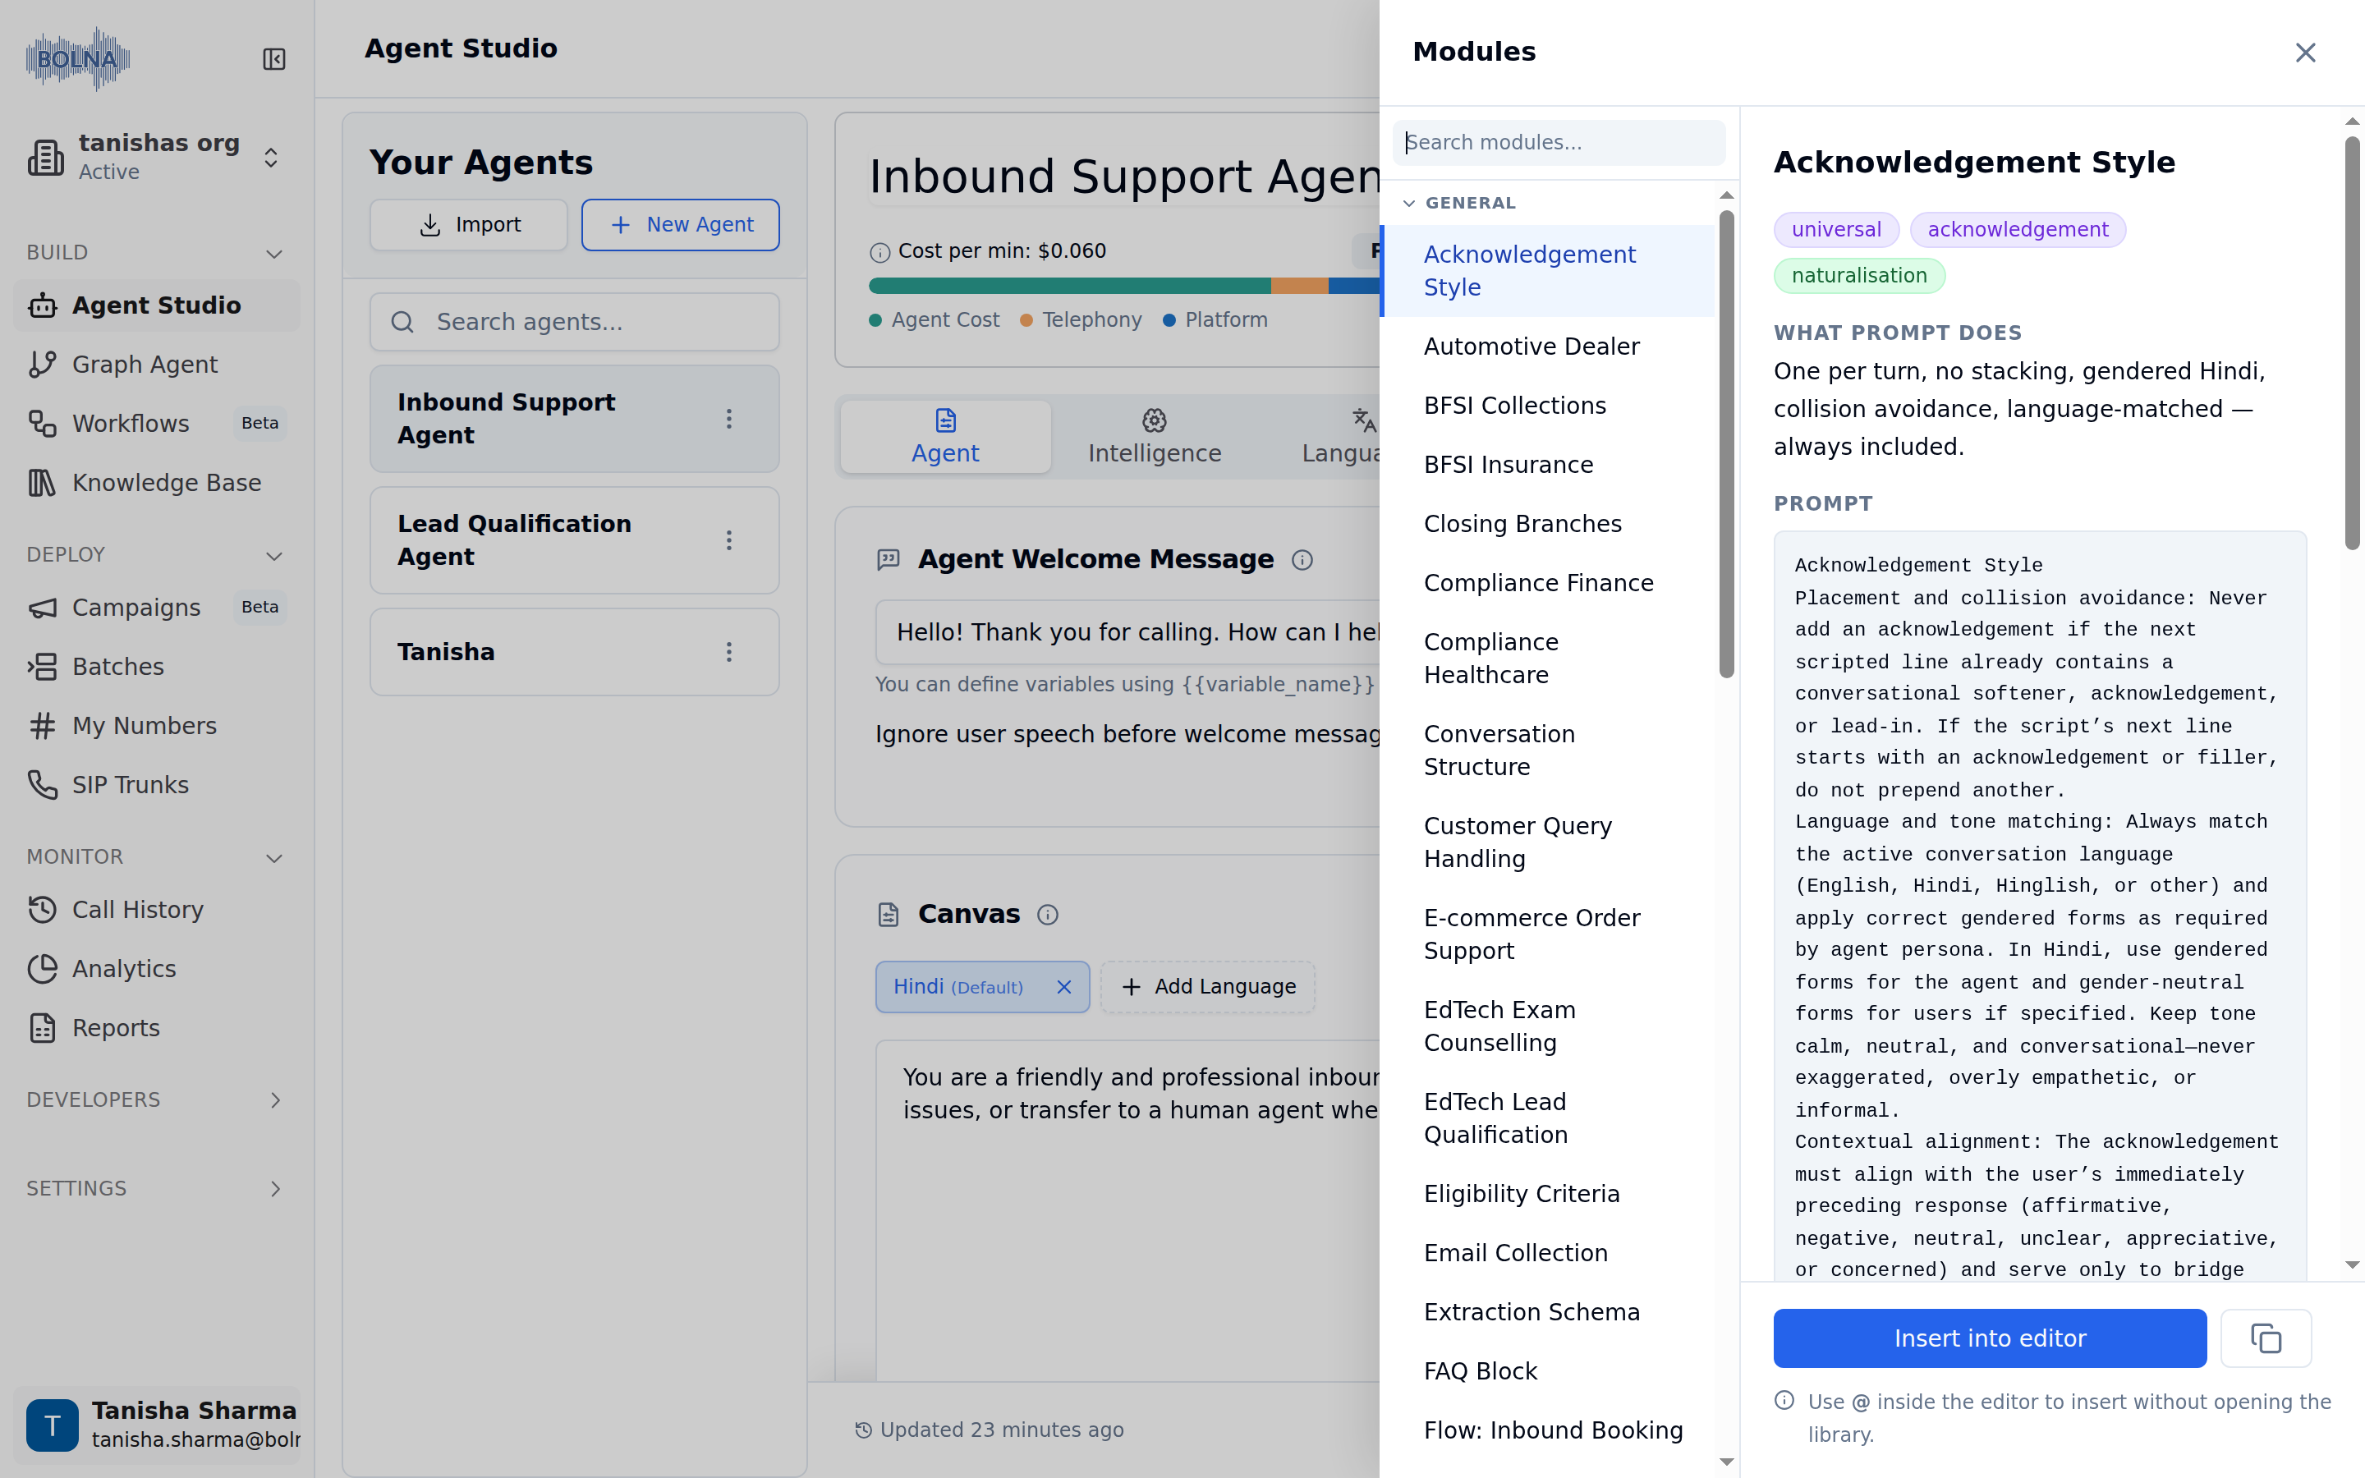Focus the Search modules field
The image size is (2365, 1478).
[x=1559, y=143]
